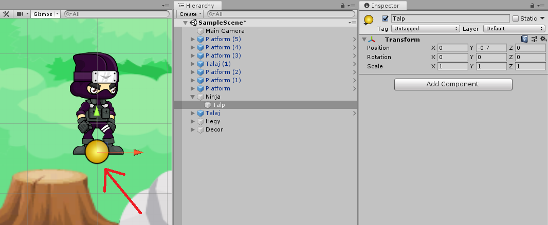Expand the Platform (2) object

click(x=193, y=72)
